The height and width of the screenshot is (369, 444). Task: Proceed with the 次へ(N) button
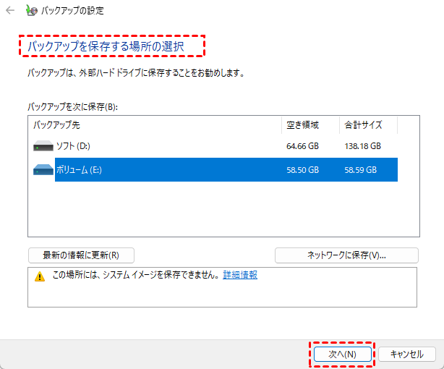(x=342, y=355)
